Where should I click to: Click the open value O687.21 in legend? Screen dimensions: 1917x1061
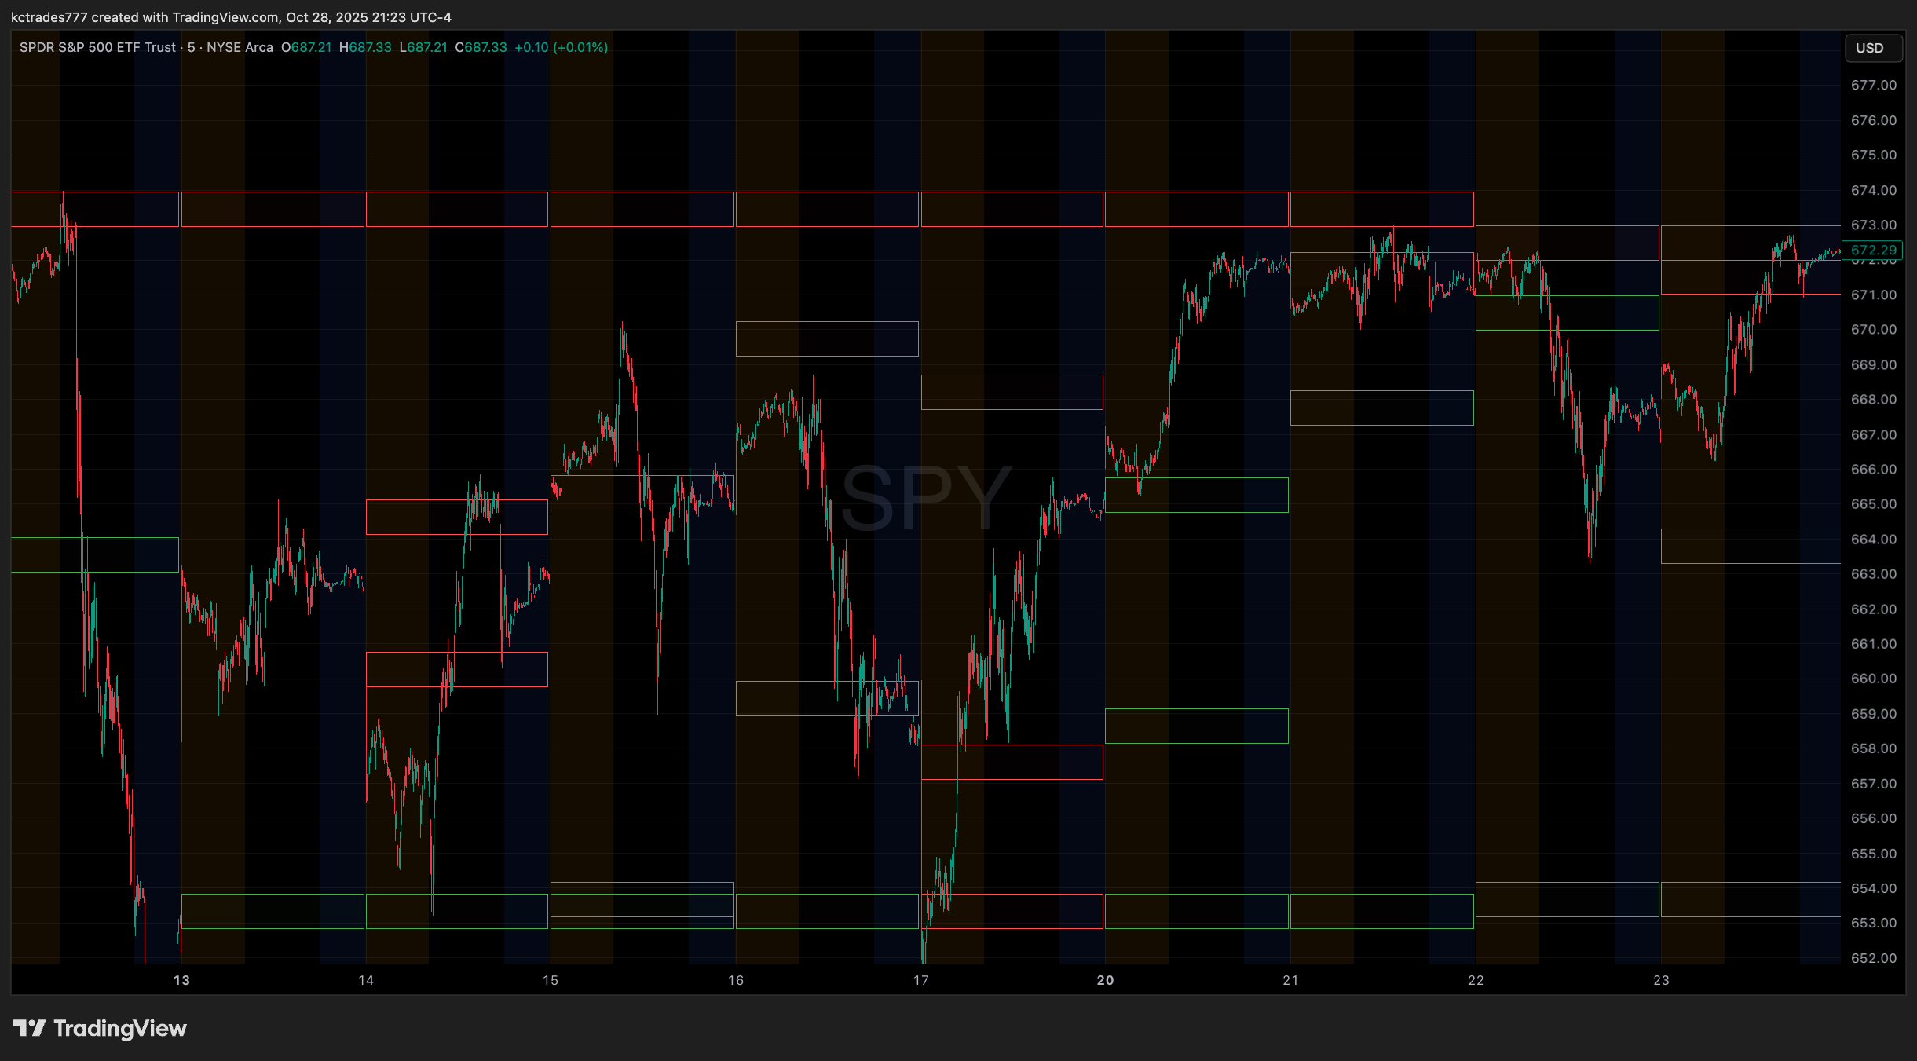(306, 47)
